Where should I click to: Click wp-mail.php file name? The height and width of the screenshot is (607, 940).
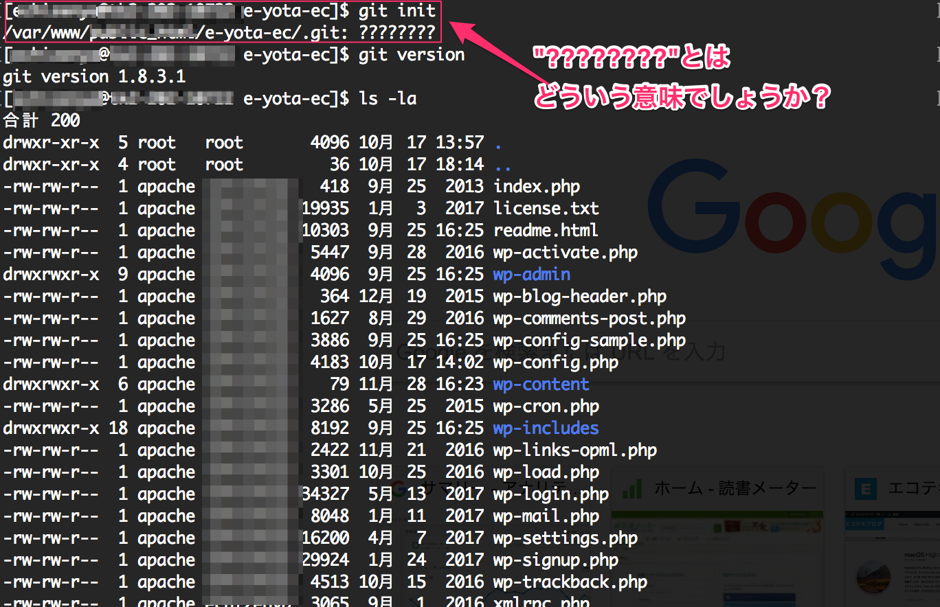tap(546, 516)
